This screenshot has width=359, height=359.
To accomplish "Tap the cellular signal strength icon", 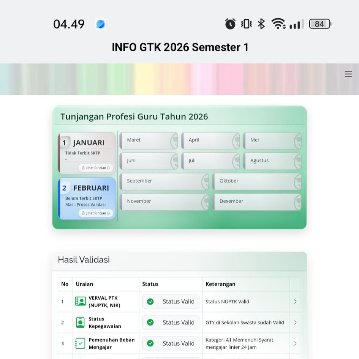I will pyautogui.click(x=296, y=24).
